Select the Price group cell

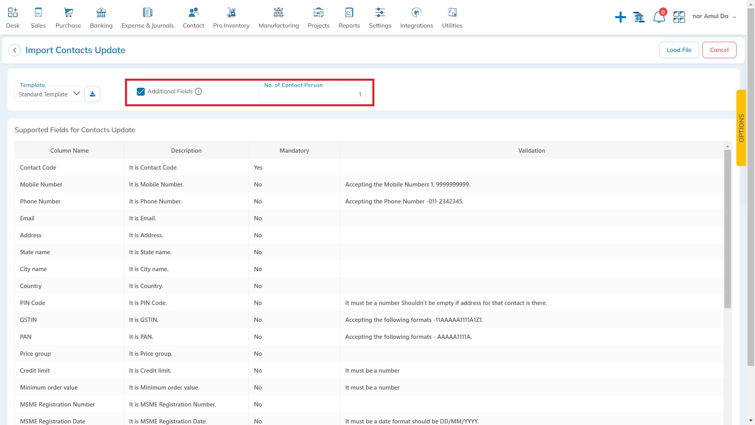click(69, 354)
